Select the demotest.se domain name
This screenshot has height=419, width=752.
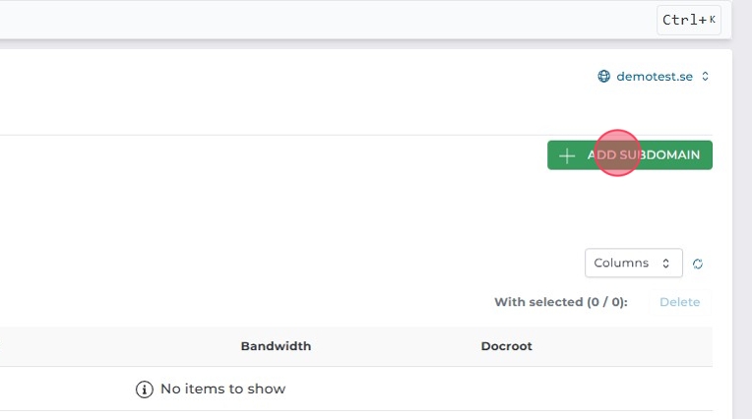tap(654, 76)
